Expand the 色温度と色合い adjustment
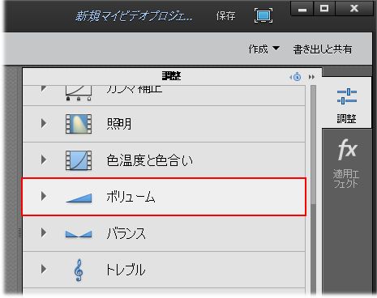377x298 pixels. coord(44,160)
